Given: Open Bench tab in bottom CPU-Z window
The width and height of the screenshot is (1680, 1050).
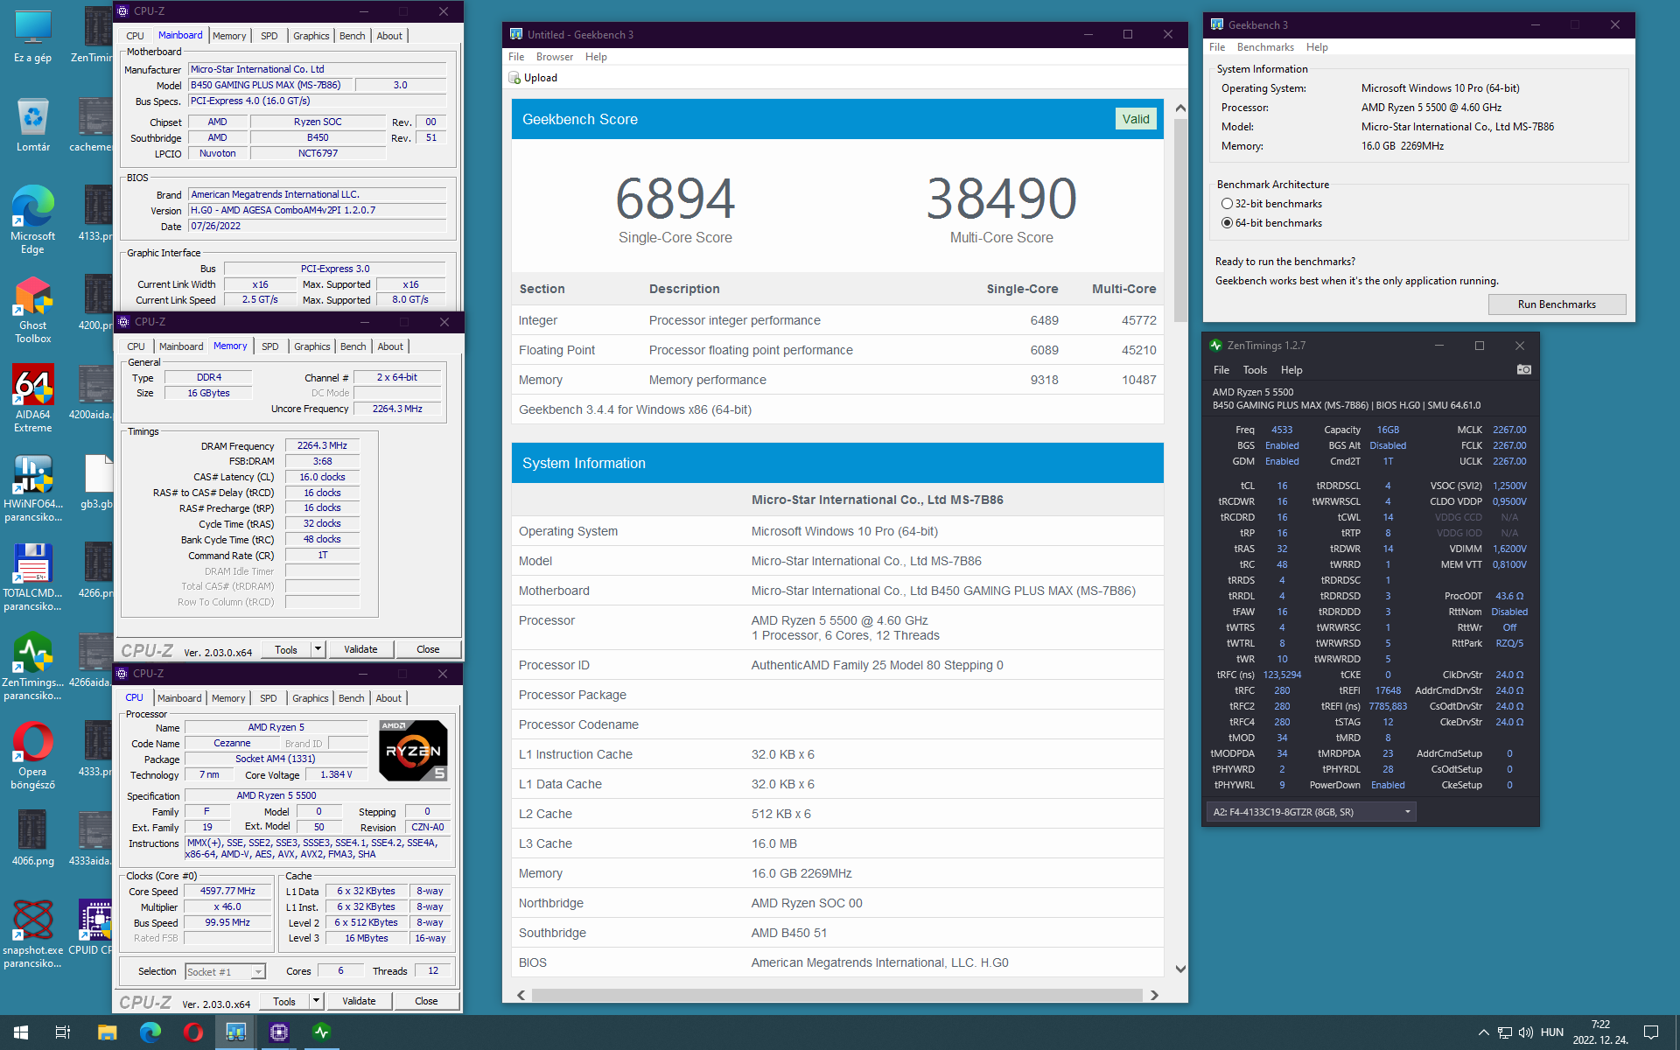Looking at the screenshot, I should point(351,698).
